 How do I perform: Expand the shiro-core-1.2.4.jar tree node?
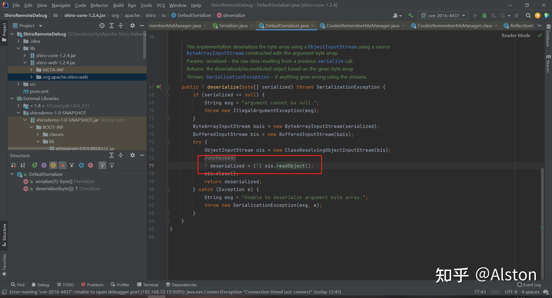pos(25,55)
